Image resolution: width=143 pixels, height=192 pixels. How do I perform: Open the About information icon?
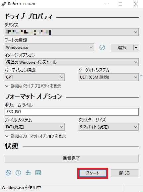point(18,173)
